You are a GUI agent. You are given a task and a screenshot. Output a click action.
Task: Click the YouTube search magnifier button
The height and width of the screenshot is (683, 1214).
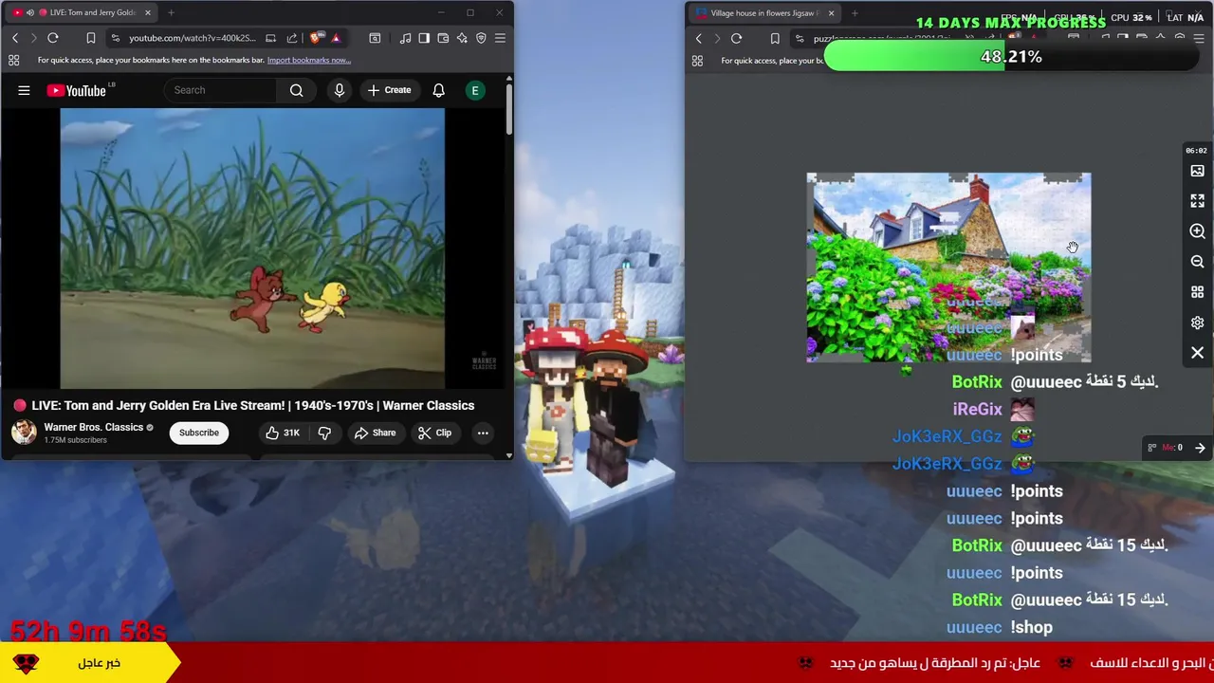(296, 90)
